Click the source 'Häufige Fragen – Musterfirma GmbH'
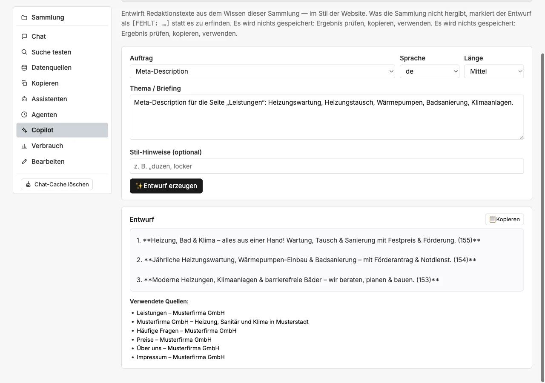This screenshot has height=383, width=545. coord(186,331)
